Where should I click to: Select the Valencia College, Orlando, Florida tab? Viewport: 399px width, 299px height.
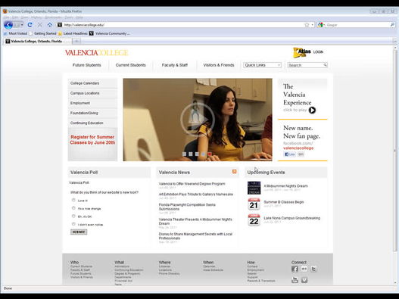tap(37, 41)
